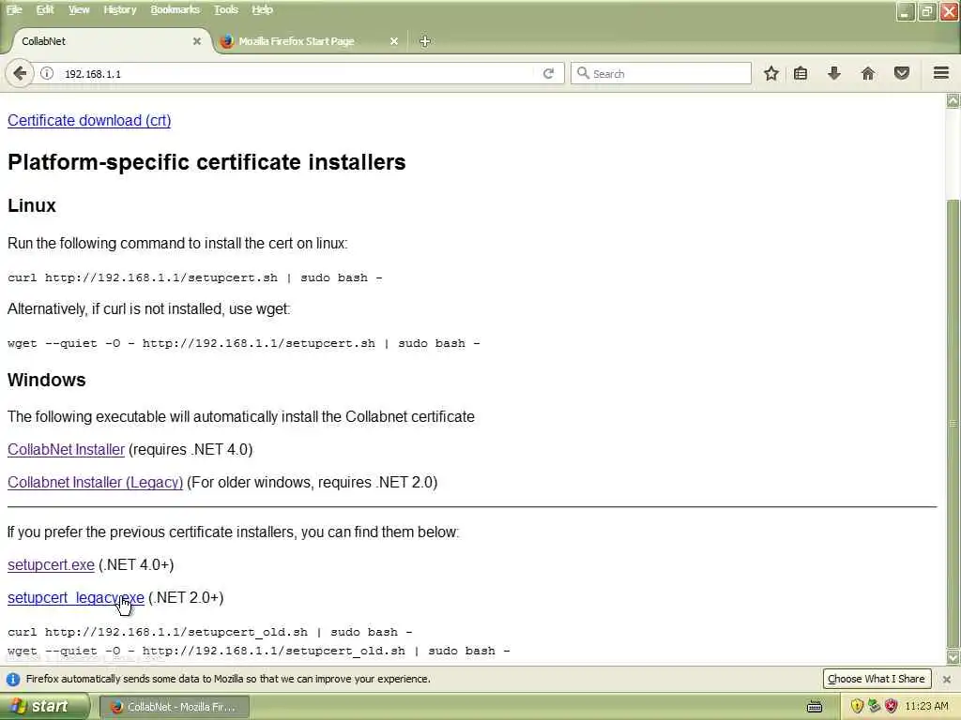Click the wget setupcert_old.sh command line
Image resolution: width=961 pixels, height=720 pixels.
pos(259,651)
